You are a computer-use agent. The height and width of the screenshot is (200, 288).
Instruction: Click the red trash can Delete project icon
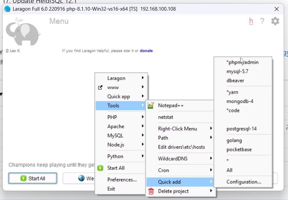click(x=151, y=191)
